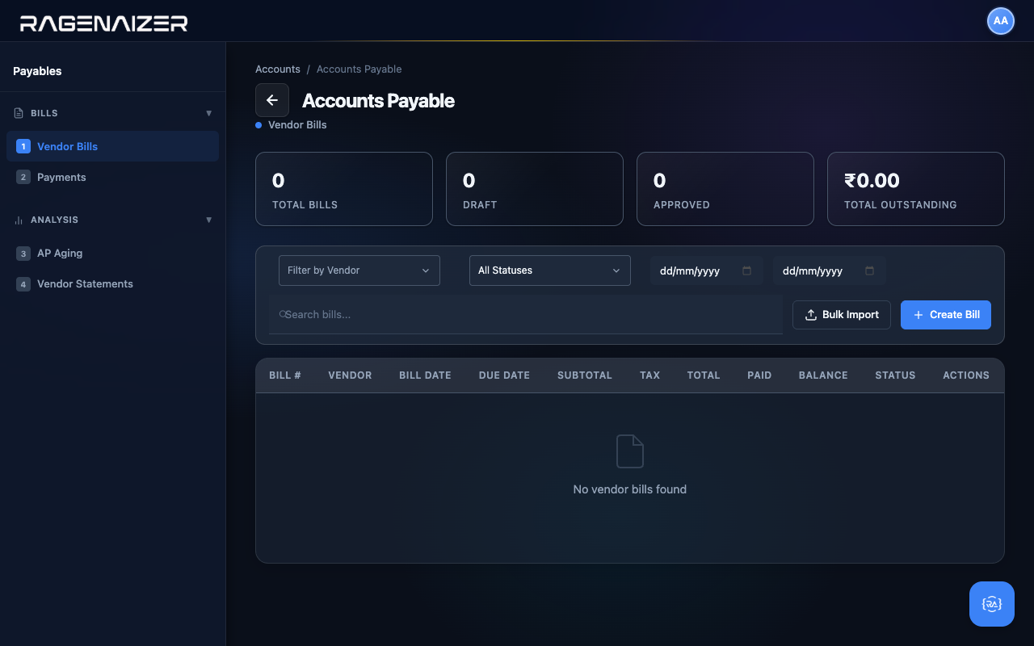Click the calendar icon in the first date field
This screenshot has width=1034, height=646.
(x=747, y=271)
